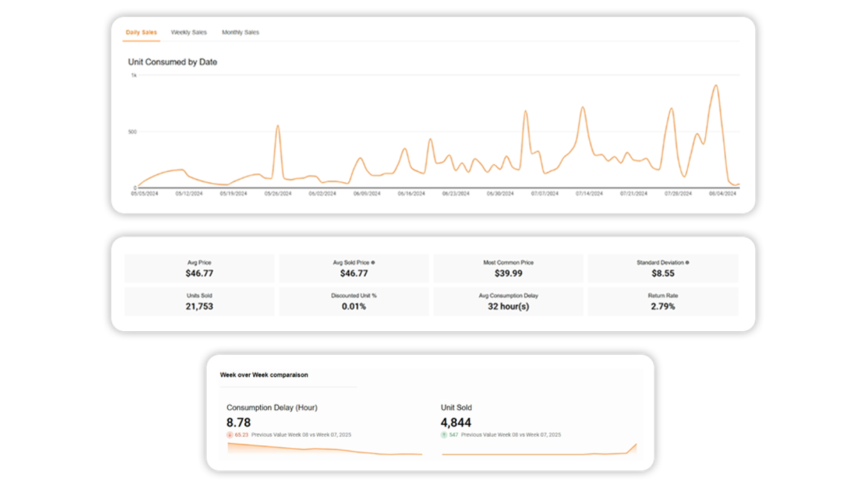Click the Week over Week comparaison heading
Screen dimensions: 866x487
click(264, 374)
